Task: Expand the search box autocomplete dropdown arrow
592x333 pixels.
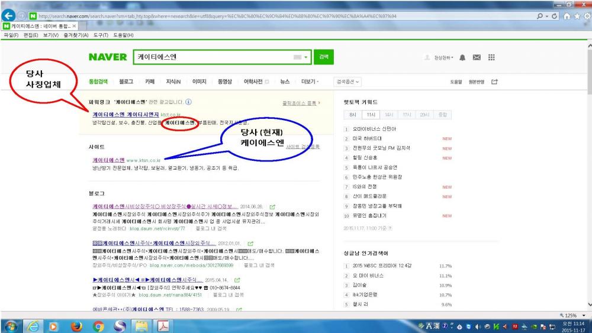Action: [x=306, y=57]
